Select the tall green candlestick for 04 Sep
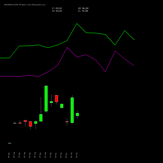This screenshot has width=163, height=163. [72, 110]
